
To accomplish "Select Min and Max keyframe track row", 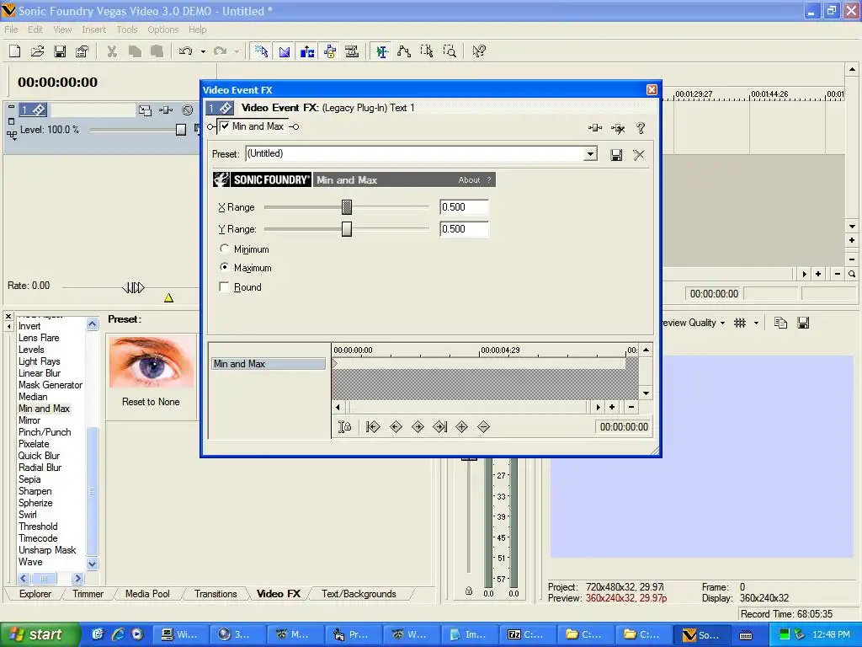I will [269, 364].
